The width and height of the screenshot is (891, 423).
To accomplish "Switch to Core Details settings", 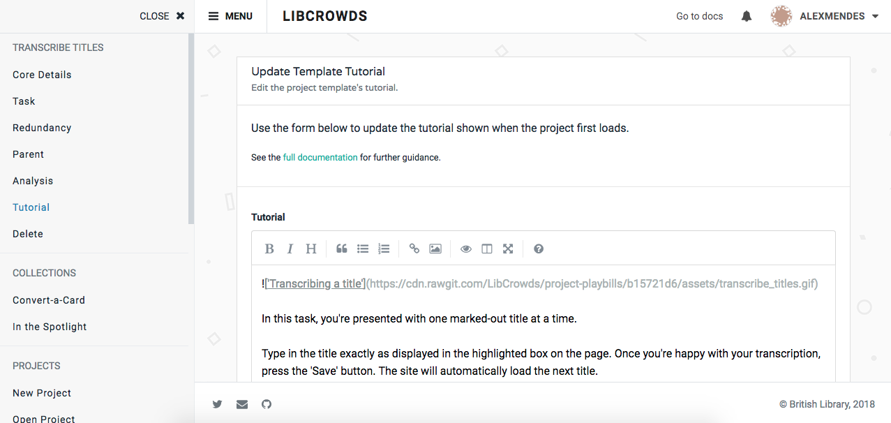I will click(42, 74).
